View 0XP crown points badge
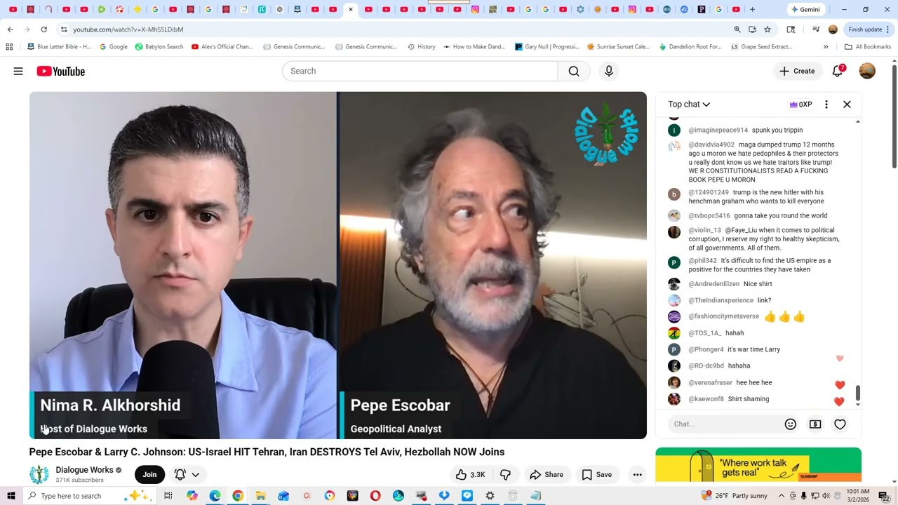Screen dimensions: 898x505 point(800,105)
